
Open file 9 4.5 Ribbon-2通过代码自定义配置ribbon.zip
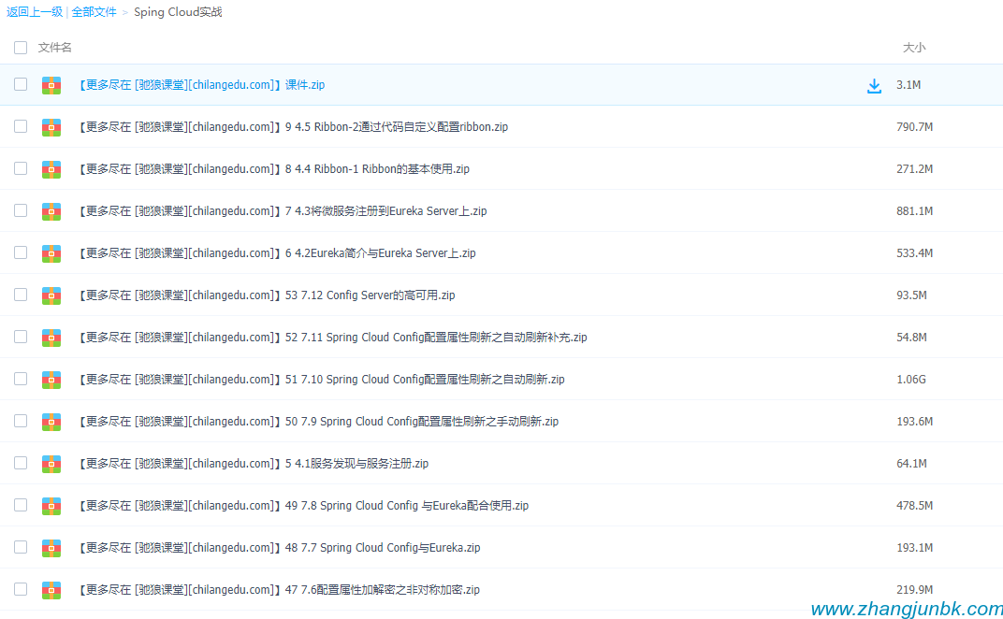click(x=293, y=127)
